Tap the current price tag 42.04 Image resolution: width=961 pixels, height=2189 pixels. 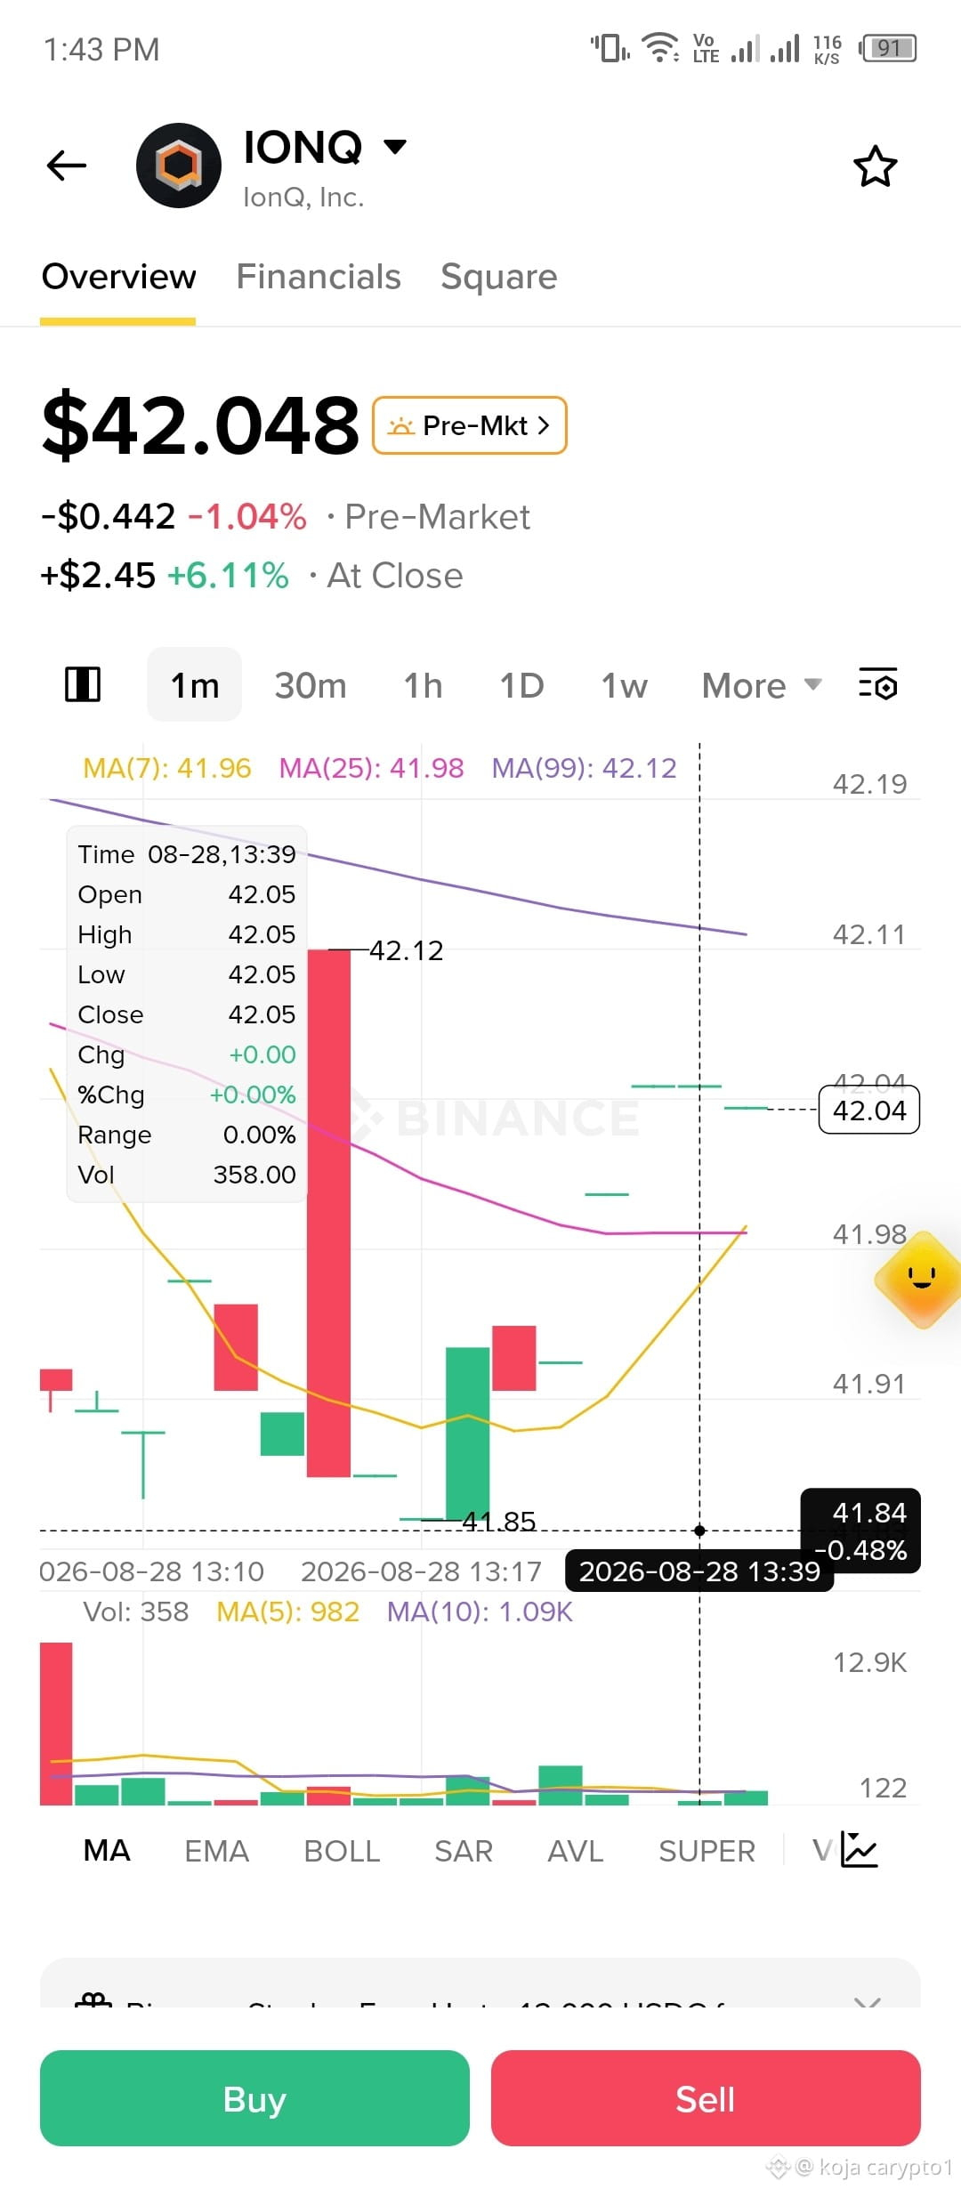point(869,1111)
